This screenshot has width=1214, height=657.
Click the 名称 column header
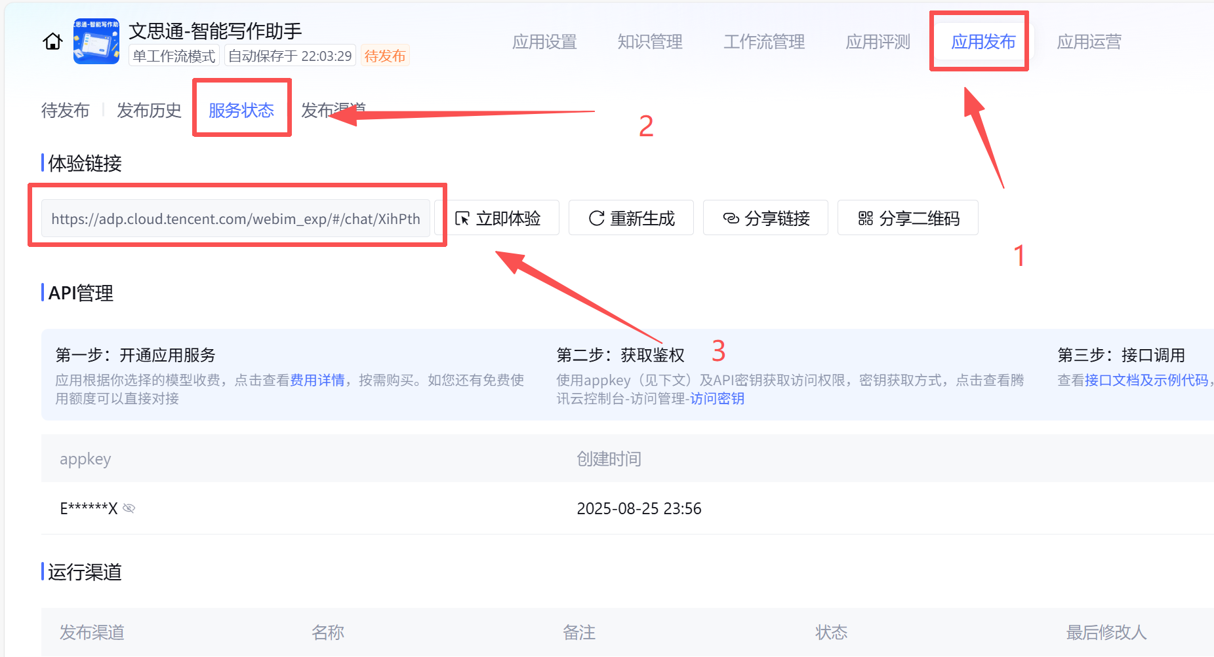pos(328,632)
